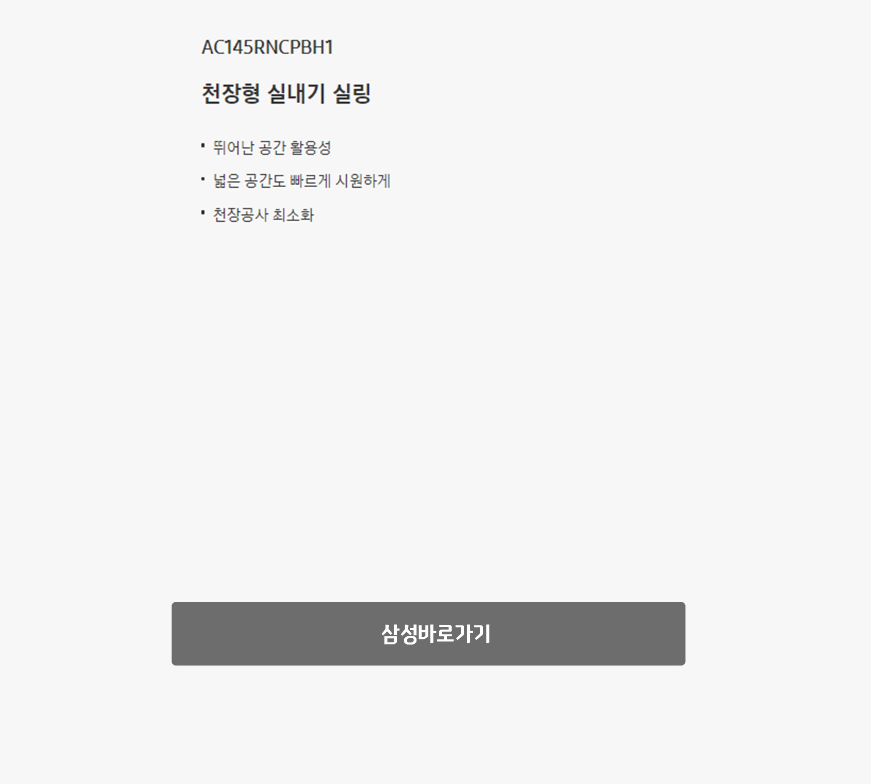Click bullet marker before 넓은 공간도 빠르게
The image size is (871, 784).
(x=203, y=179)
